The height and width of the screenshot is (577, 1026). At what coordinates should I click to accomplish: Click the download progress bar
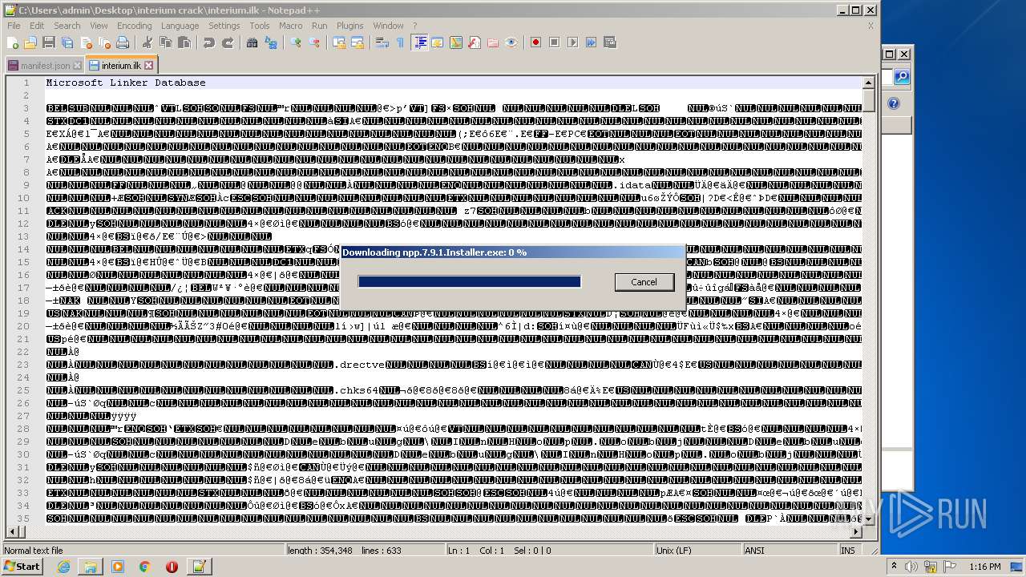click(469, 281)
